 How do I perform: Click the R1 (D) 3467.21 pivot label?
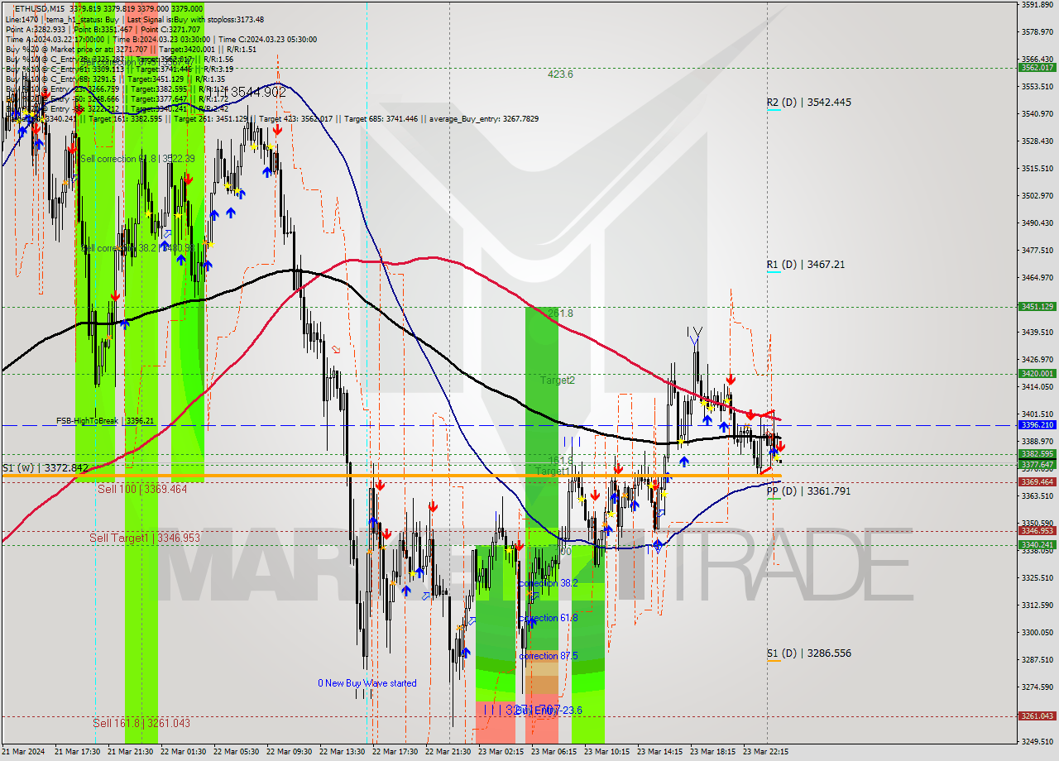[805, 265]
